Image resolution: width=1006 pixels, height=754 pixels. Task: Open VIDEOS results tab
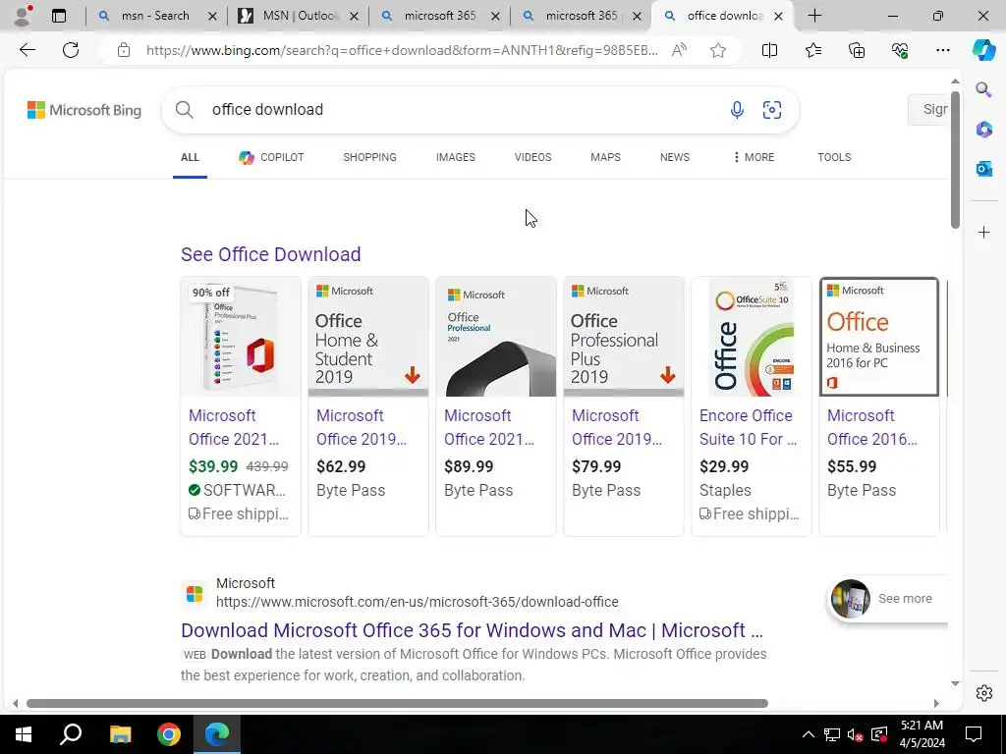(x=532, y=157)
